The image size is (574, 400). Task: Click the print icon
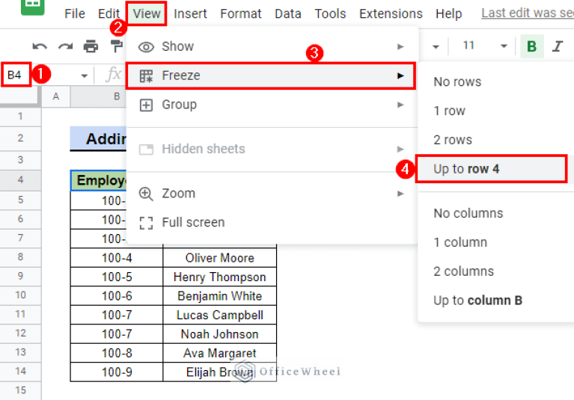click(x=91, y=46)
